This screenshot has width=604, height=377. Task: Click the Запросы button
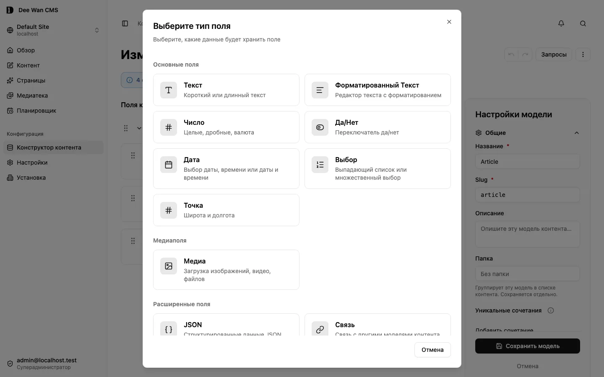click(554, 54)
